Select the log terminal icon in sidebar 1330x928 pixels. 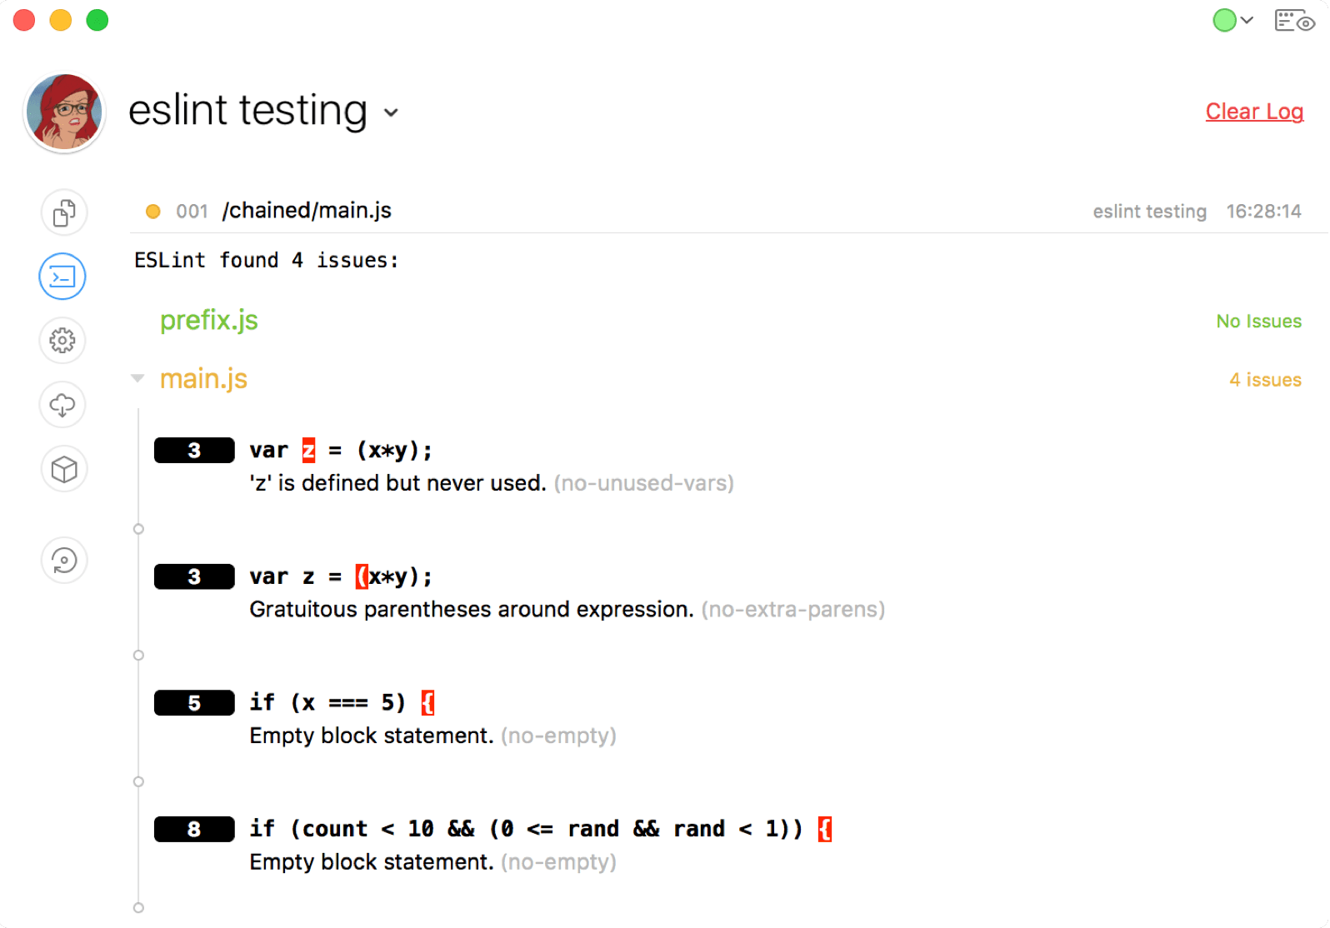click(x=62, y=277)
